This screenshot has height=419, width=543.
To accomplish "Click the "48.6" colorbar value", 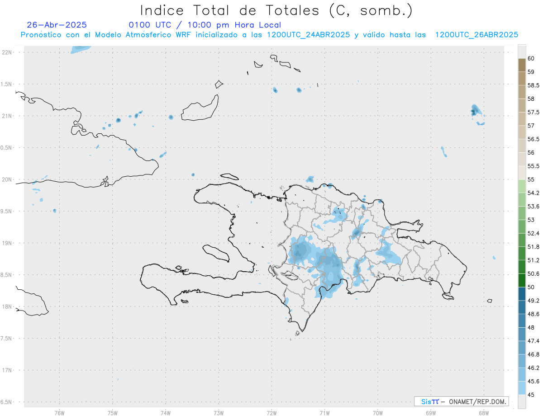I will [533, 314].
